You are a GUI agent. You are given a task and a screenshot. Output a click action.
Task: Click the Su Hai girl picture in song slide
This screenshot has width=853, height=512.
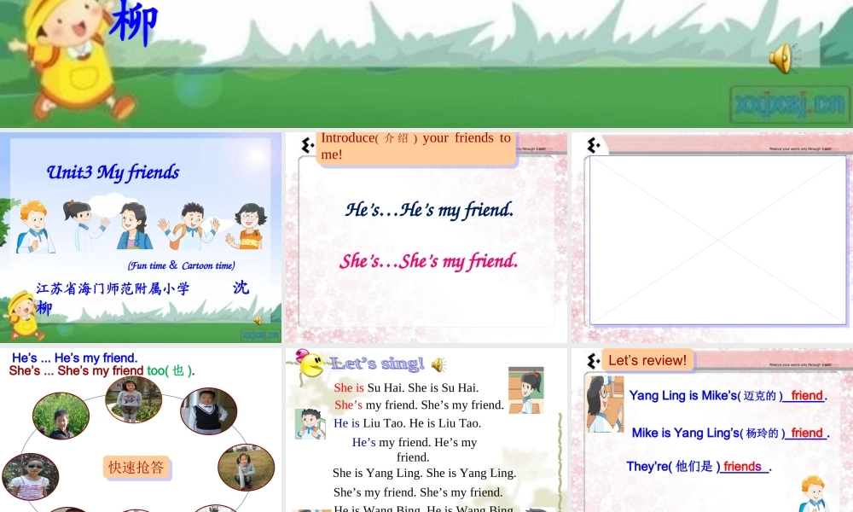(526, 391)
